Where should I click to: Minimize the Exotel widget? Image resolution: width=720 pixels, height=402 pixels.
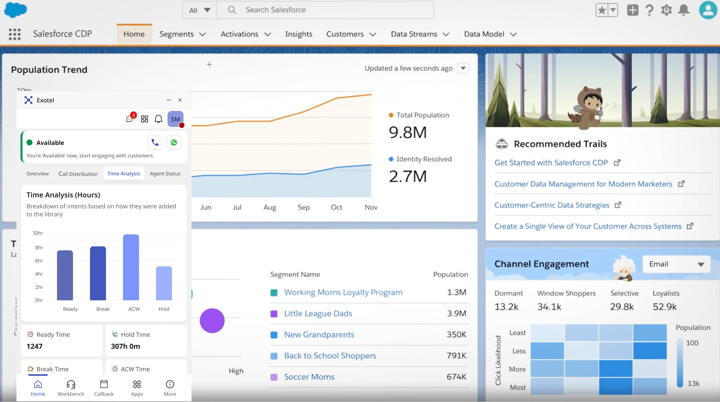[x=169, y=100]
